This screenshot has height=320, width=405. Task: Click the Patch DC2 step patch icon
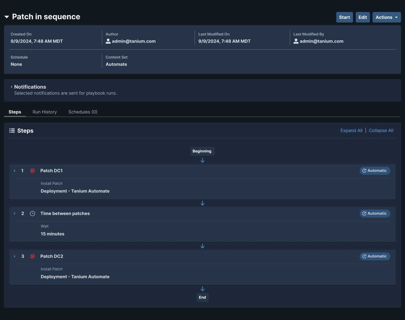[x=32, y=256]
